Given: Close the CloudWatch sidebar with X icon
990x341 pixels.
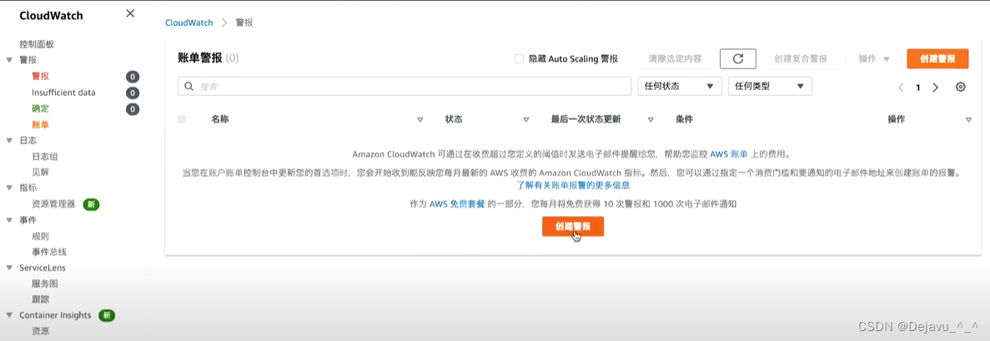Looking at the screenshot, I should (x=130, y=13).
